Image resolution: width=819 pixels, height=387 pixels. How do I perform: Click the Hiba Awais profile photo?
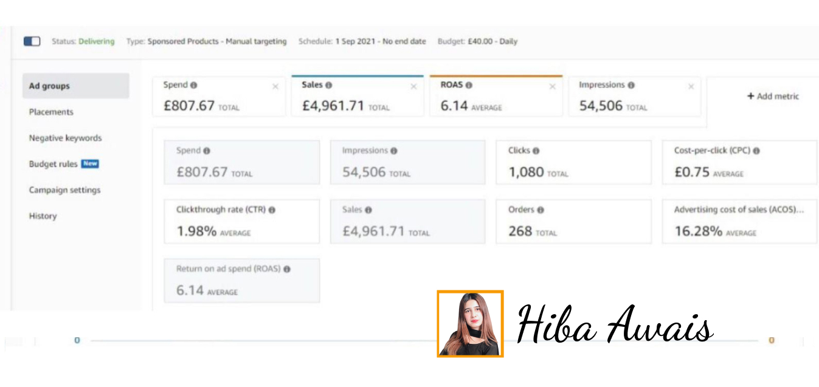click(470, 324)
